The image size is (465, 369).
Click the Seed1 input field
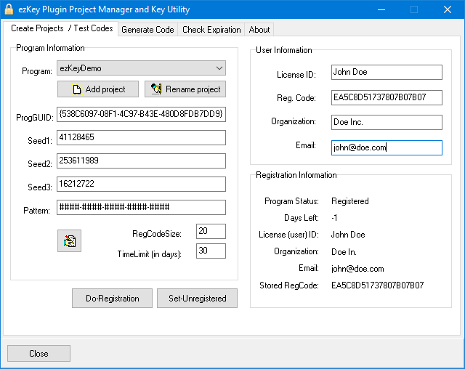click(x=141, y=137)
